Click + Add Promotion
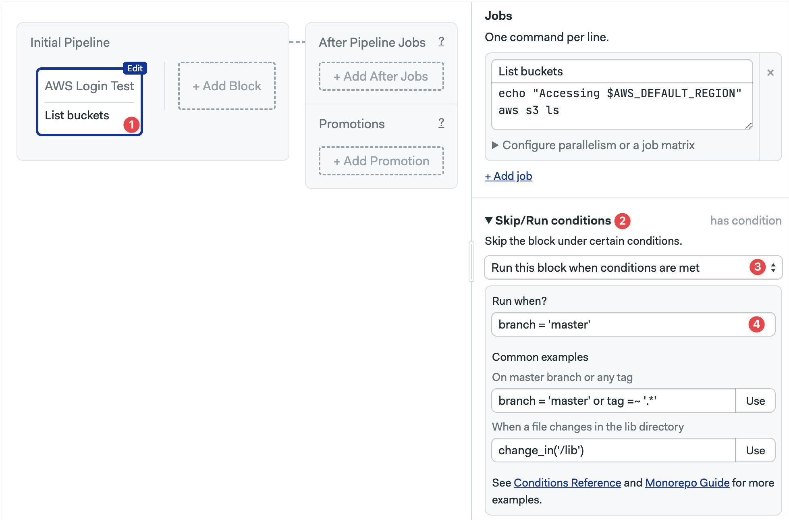The width and height of the screenshot is (789, 520). (381, 161)
